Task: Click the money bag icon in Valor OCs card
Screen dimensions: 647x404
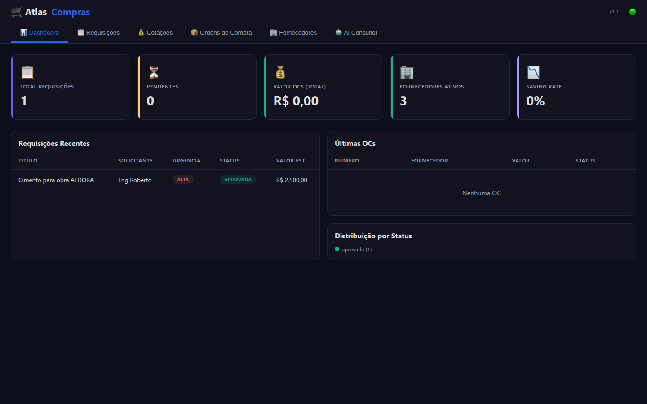Action: [x=280, y=72]
